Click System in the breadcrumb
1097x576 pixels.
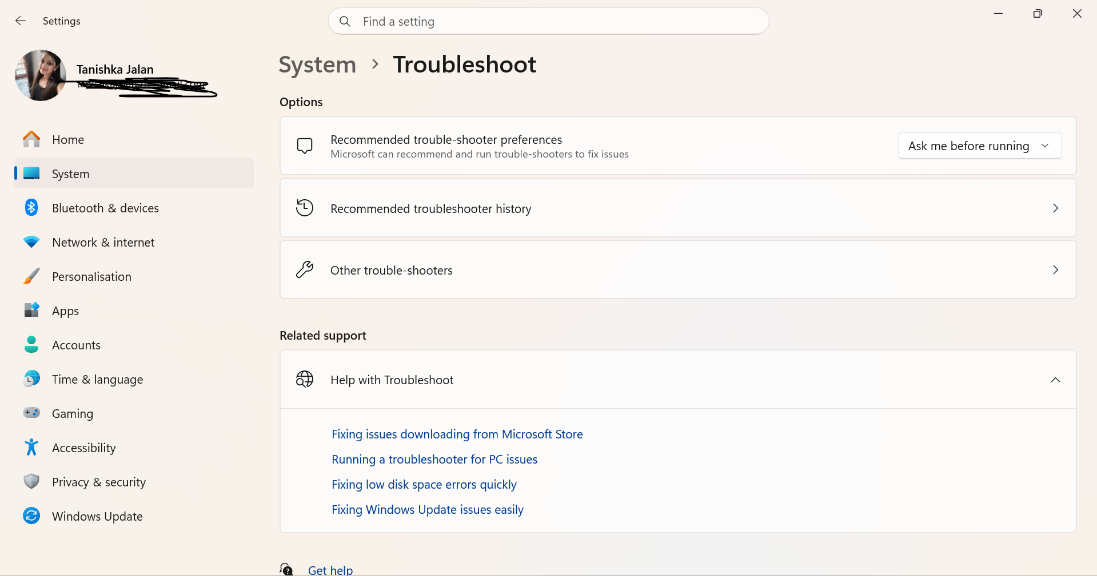pos(317,65)
